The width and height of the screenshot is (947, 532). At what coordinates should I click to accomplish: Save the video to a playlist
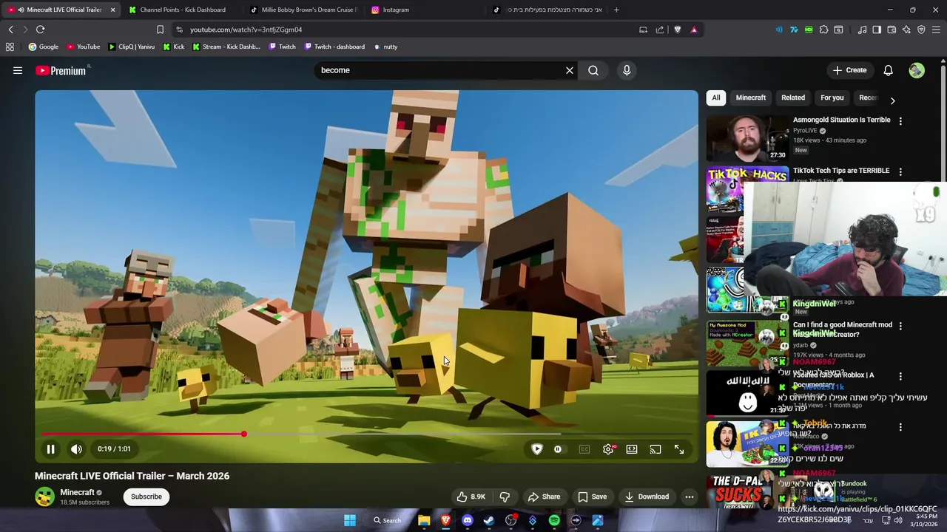tap(592, 497)
